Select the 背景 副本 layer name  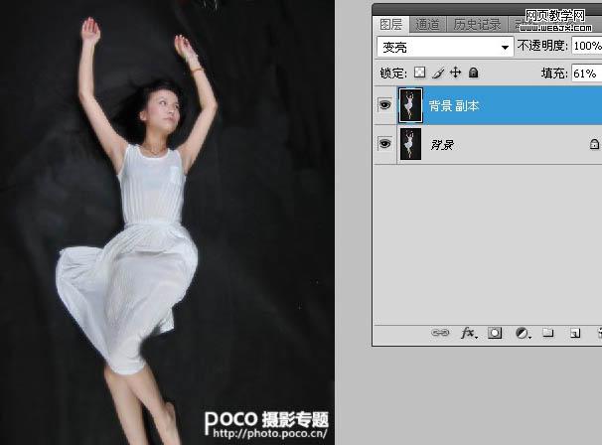pyautogui.click(x=454, y=105)
